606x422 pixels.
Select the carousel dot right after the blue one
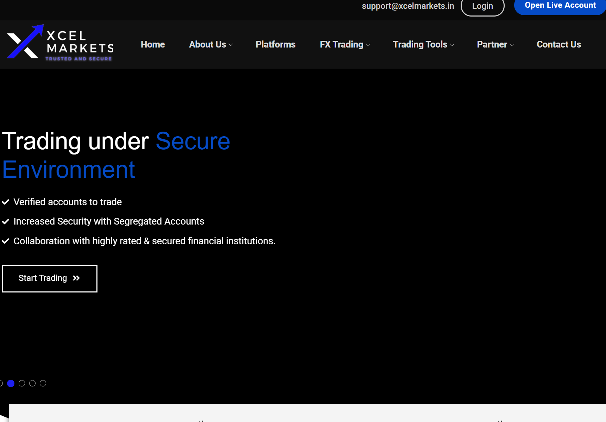22,383
